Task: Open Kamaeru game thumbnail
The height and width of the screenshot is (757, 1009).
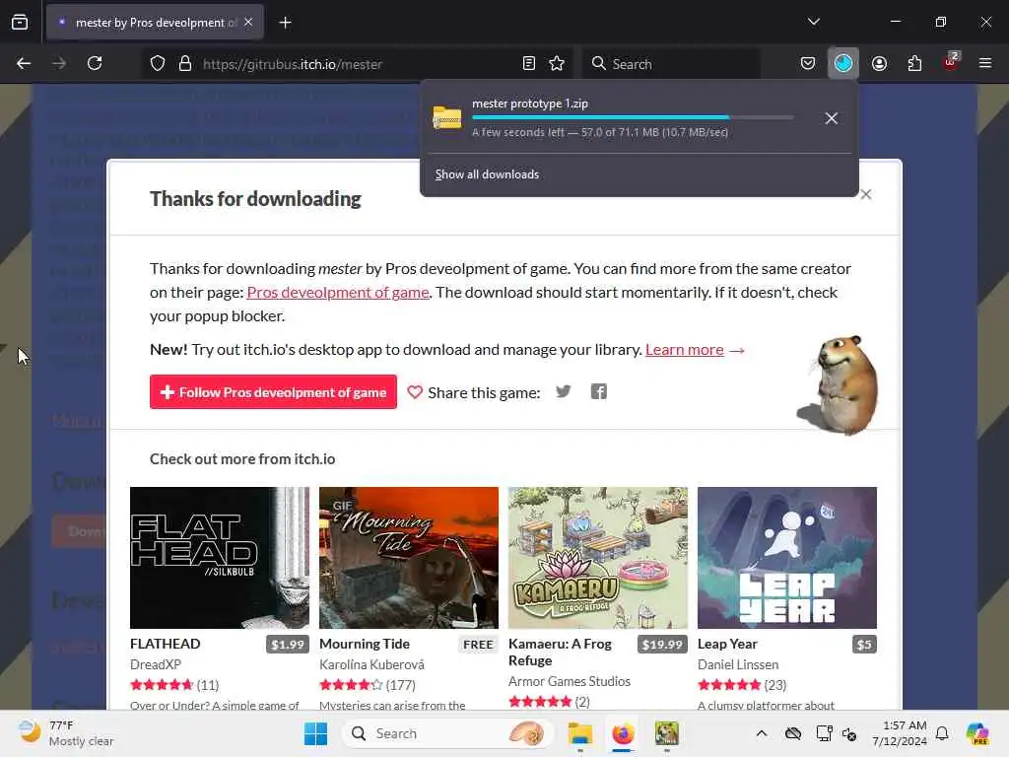Action: (x=598, y=558)
